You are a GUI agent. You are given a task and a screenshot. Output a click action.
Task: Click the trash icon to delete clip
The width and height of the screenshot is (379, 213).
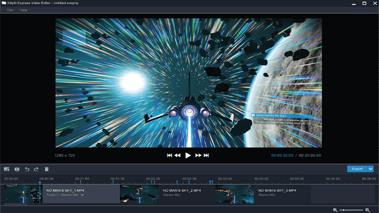click(x=46, y=169)
